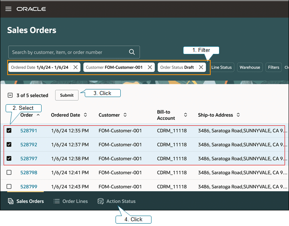Switch to the Order Lines tab

(71, 201)
